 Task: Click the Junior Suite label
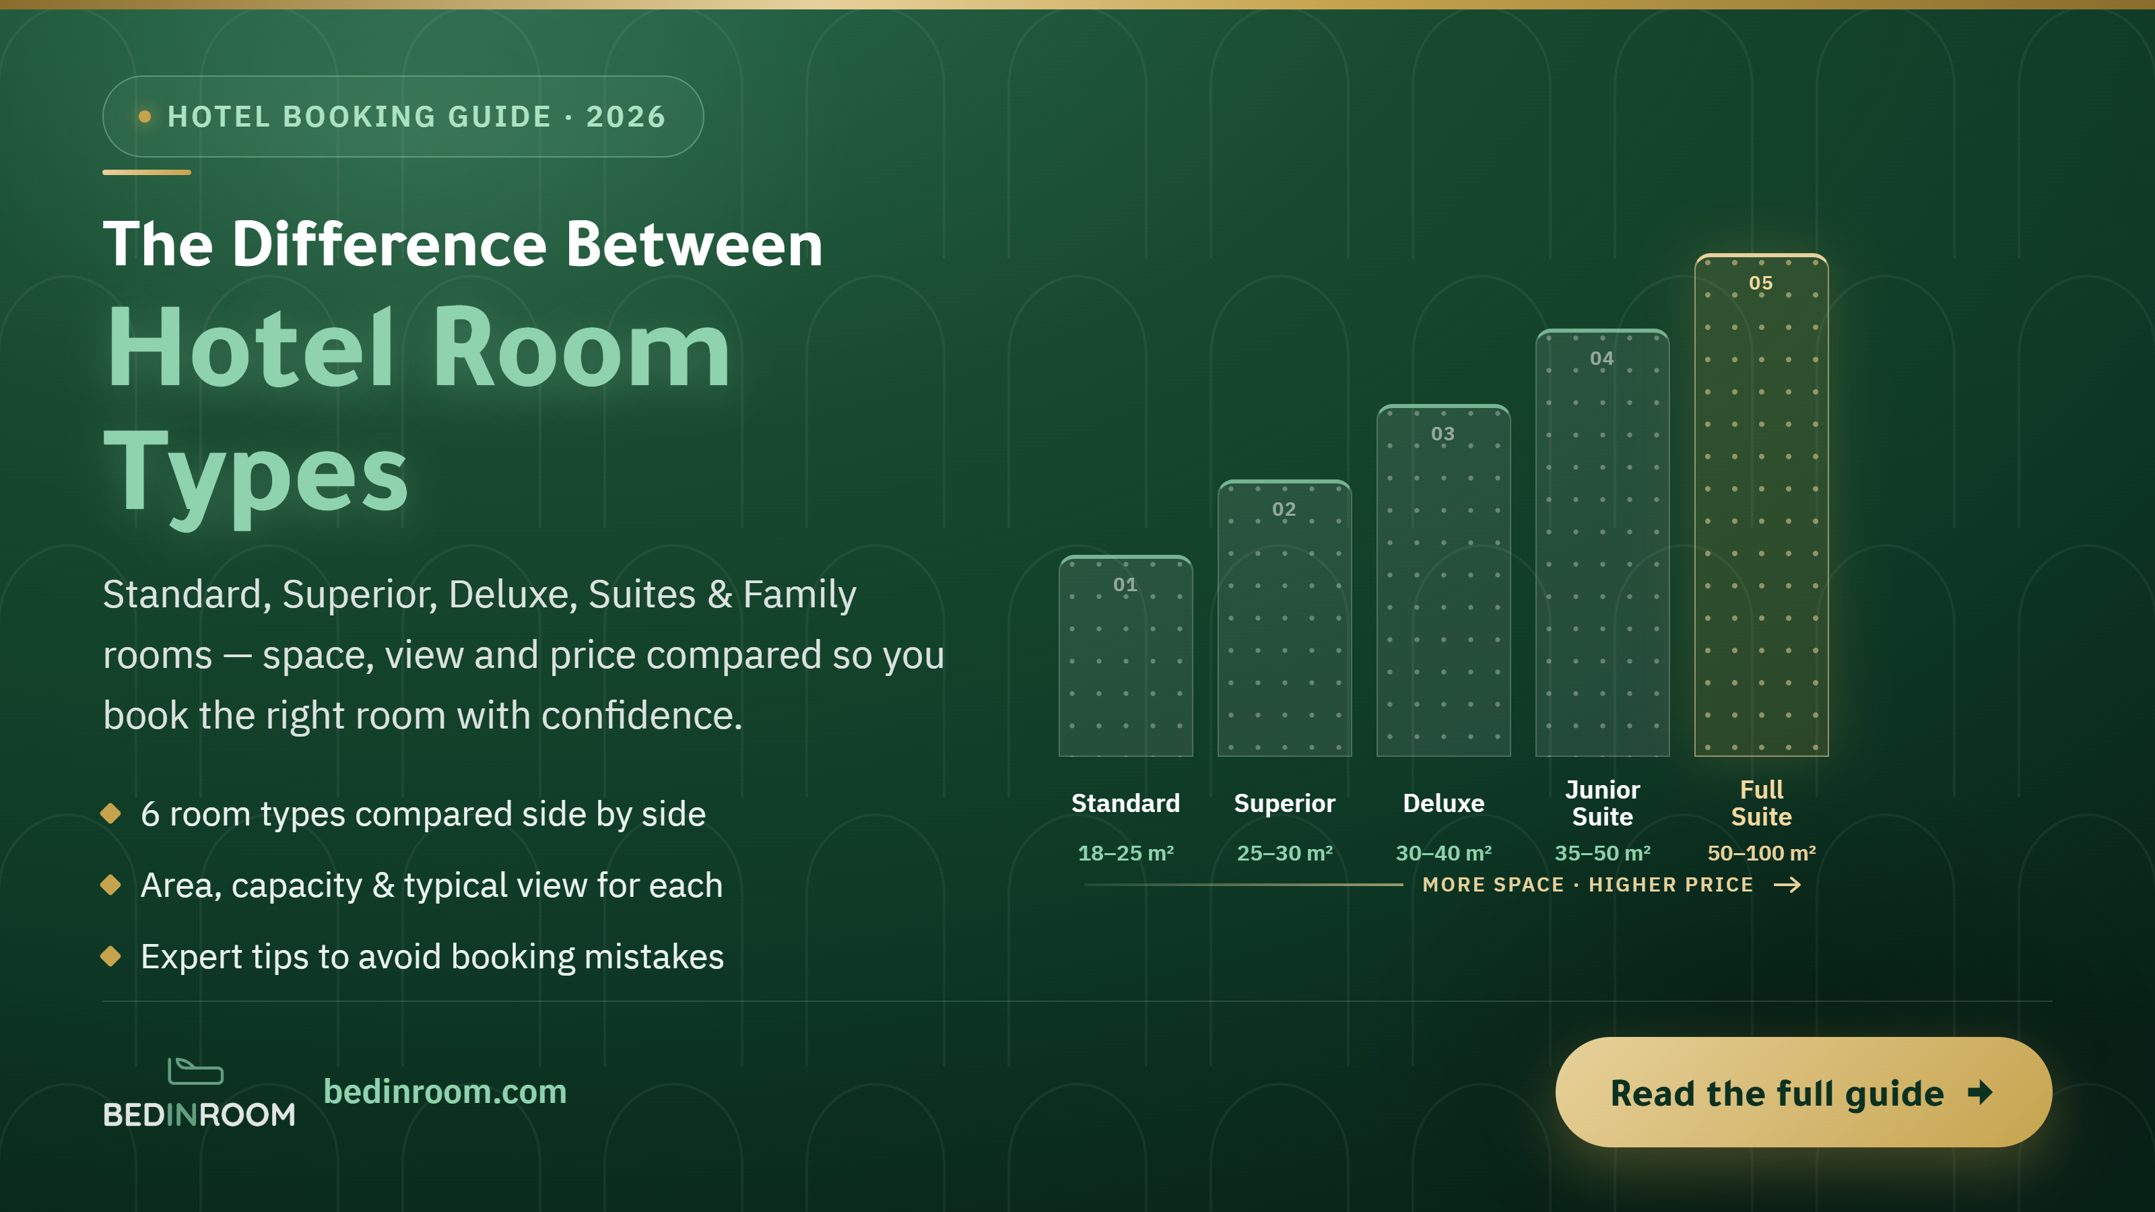pos(1602,803)
